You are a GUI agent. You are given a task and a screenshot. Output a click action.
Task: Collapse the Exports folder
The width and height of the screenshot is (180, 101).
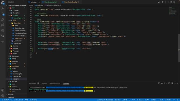17,15
